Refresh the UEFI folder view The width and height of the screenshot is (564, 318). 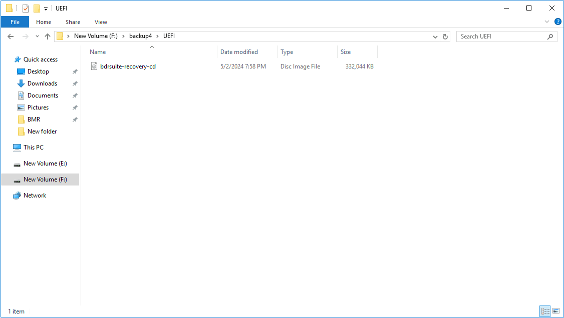point(445,36)
